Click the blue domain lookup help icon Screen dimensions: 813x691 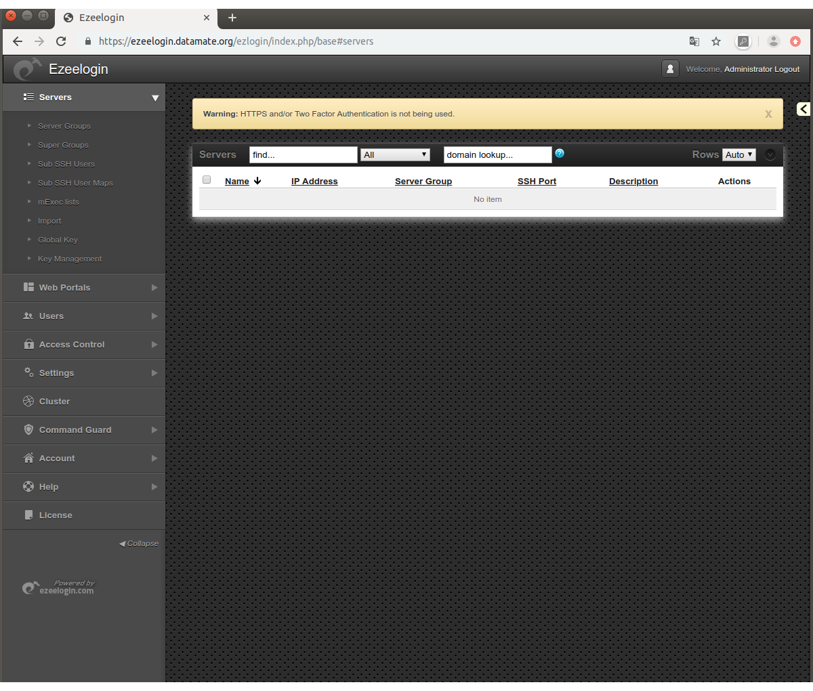(x=560, y=153)
